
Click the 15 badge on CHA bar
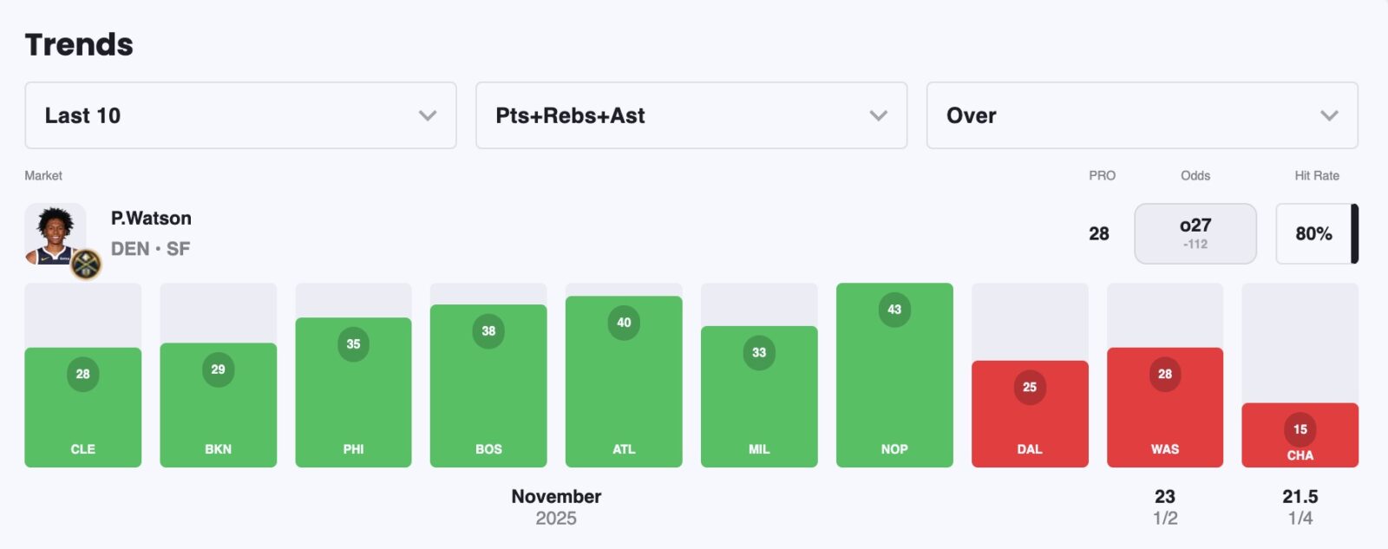[1300, 429]
